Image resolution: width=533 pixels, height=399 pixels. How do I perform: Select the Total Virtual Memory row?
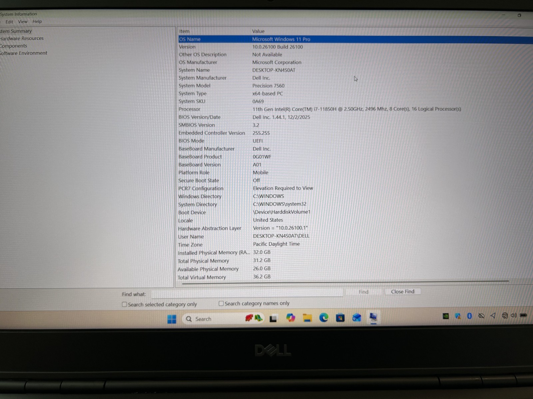355,277
